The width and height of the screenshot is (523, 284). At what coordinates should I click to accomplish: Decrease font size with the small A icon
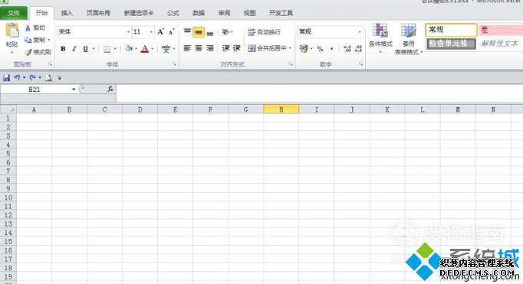[172, 32]
